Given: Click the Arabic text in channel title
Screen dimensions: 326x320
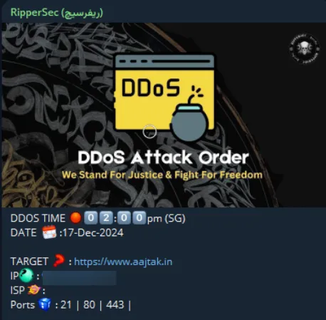Looking at the screenshot, I should pos(82,13).
